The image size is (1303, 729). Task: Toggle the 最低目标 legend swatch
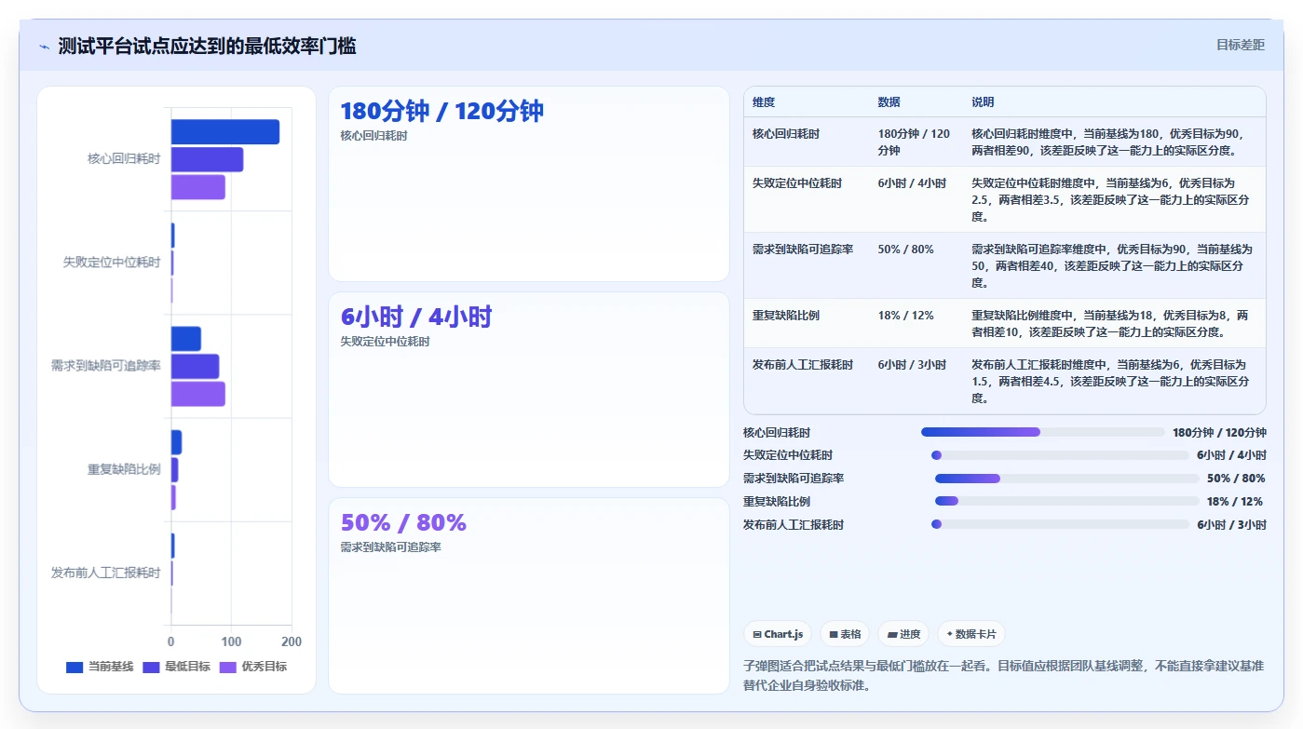click(151, 667)
